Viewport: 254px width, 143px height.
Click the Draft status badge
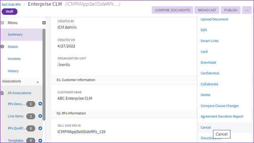(x=9, y=12)
